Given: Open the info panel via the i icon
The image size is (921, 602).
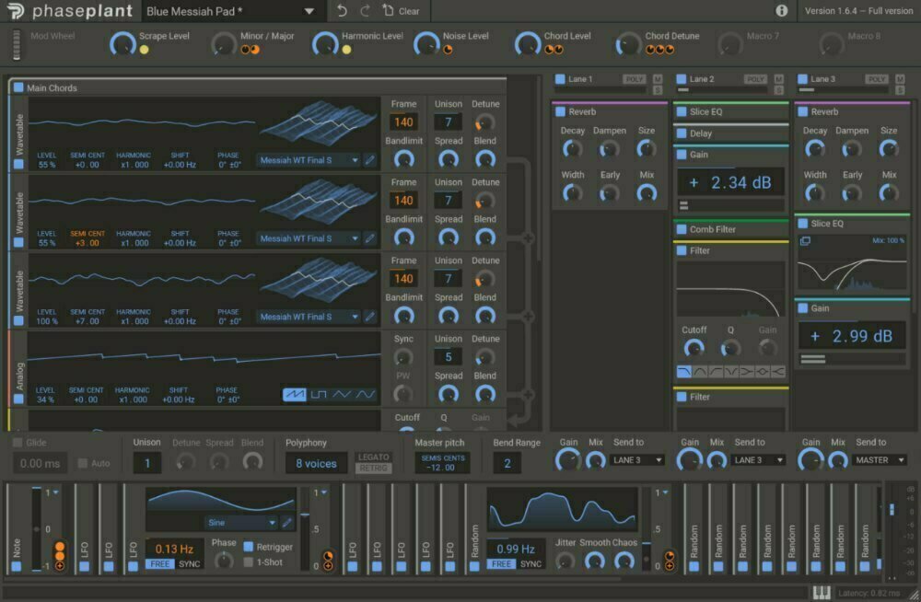Looking at the screenshot, I should 782,11.
